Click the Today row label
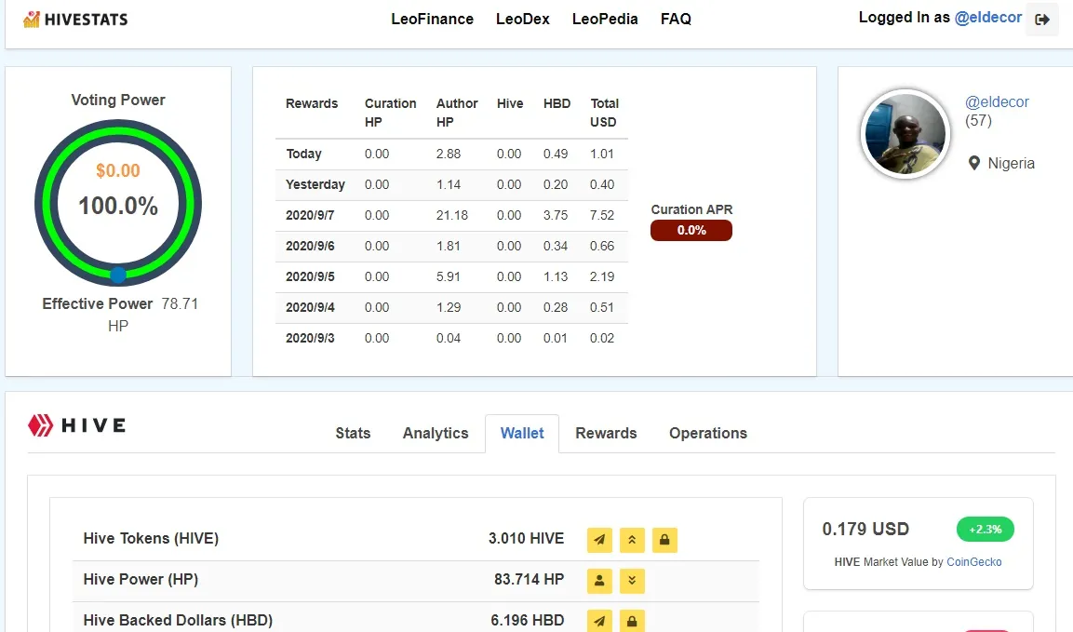Screen dimensions: 1073x632 point(303,155)
